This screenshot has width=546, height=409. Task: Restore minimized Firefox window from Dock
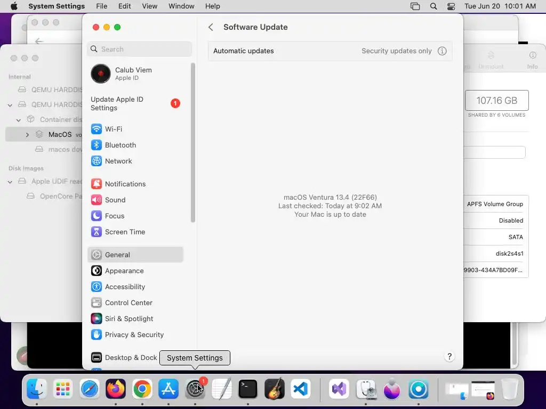[483, 390]
